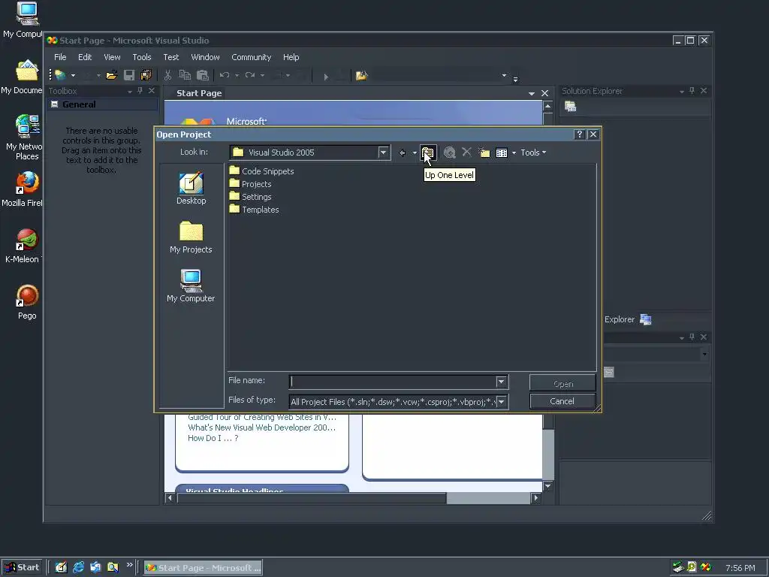The width and height of the screenshot is (769, 577).
Task: Click the Save All toolbar icon
Action: (x=146, y=75)
